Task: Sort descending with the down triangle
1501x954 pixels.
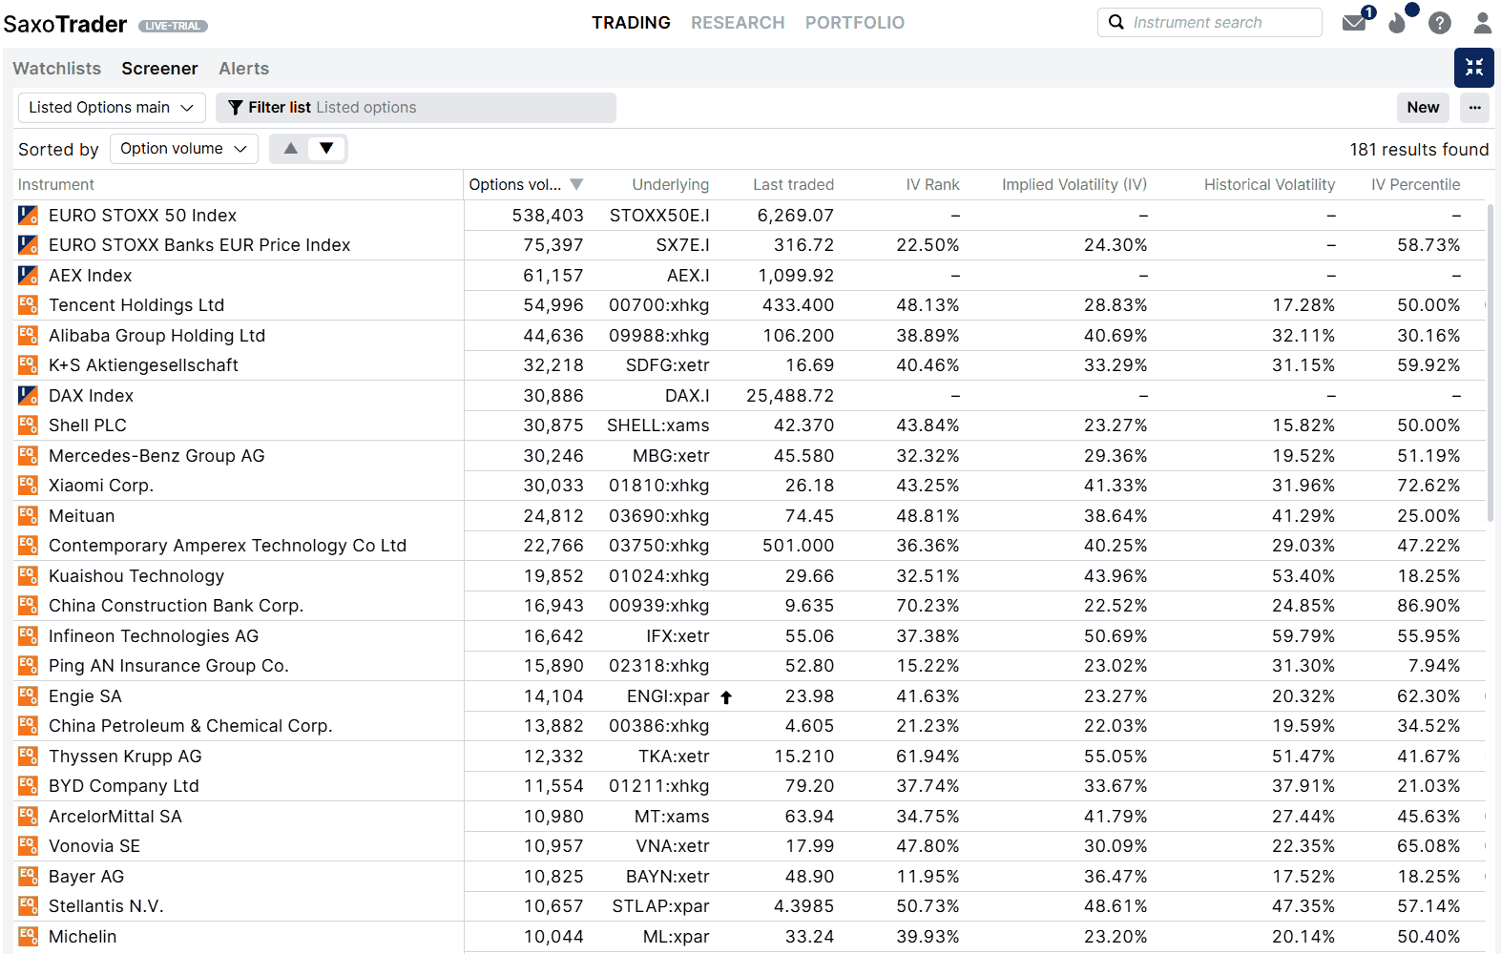Action: click(326, 149)
